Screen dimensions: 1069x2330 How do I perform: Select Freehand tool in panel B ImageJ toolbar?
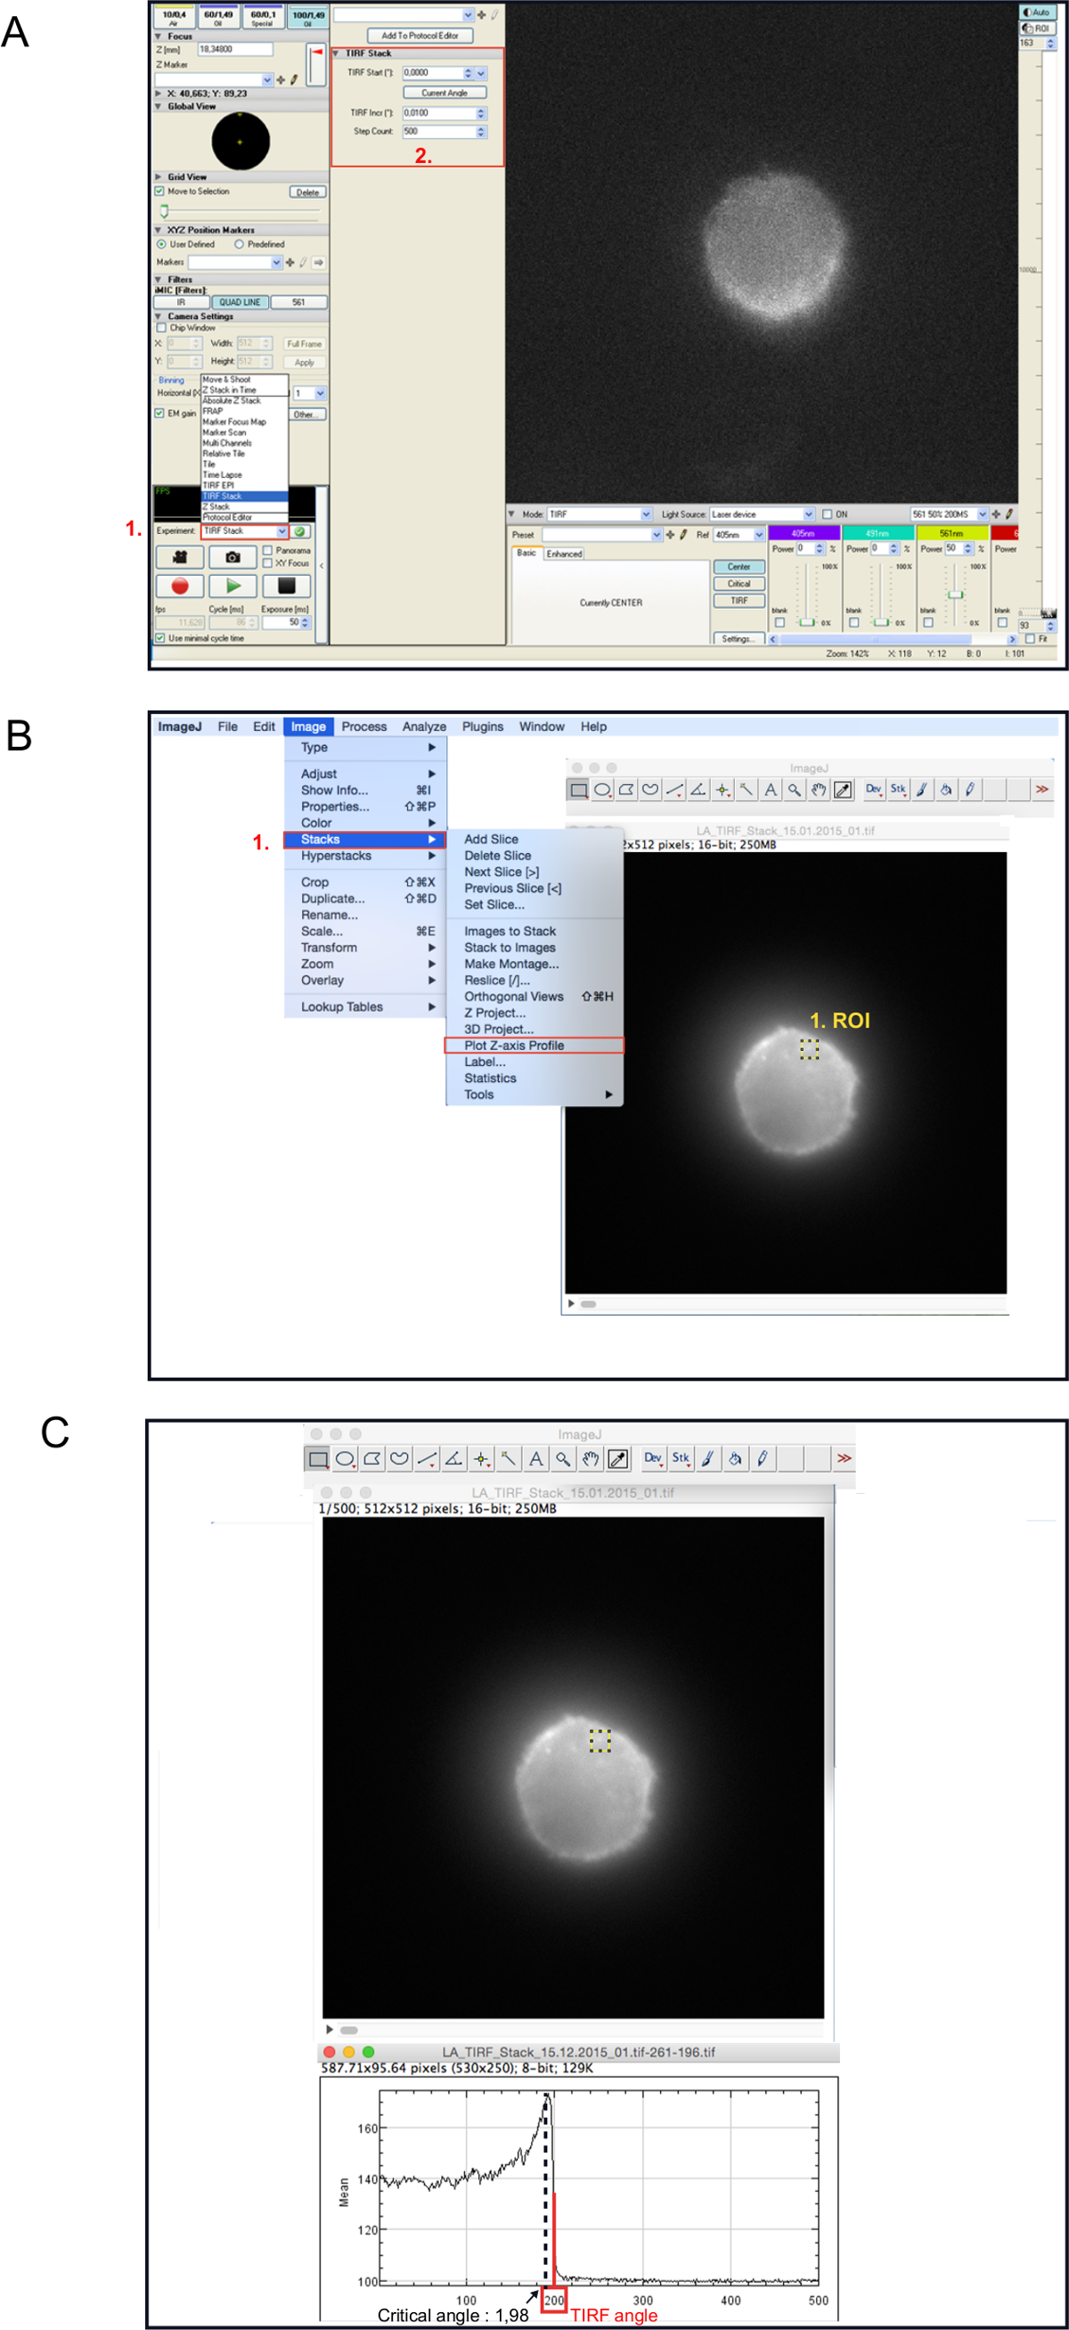(650, 790)
